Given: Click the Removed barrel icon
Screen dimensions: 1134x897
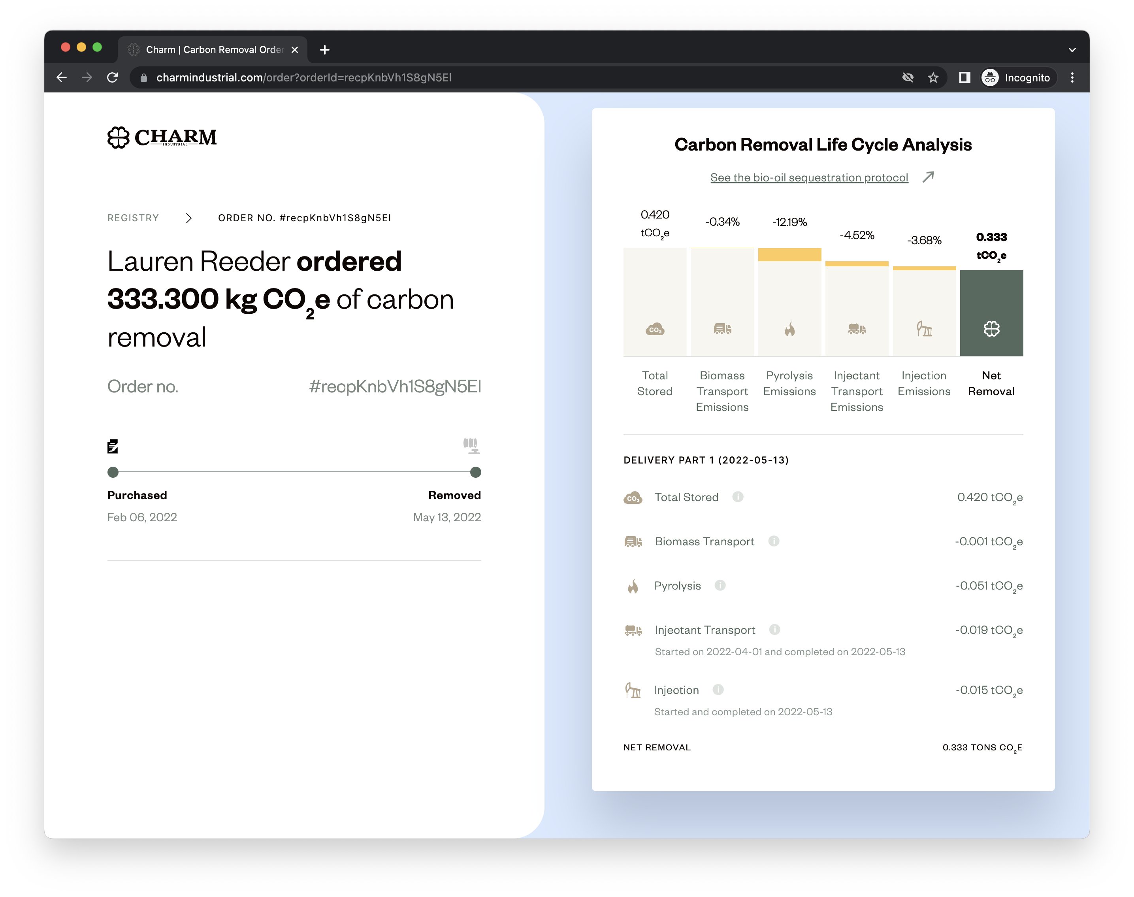Looking at the screenshot, I should point(471,446).
